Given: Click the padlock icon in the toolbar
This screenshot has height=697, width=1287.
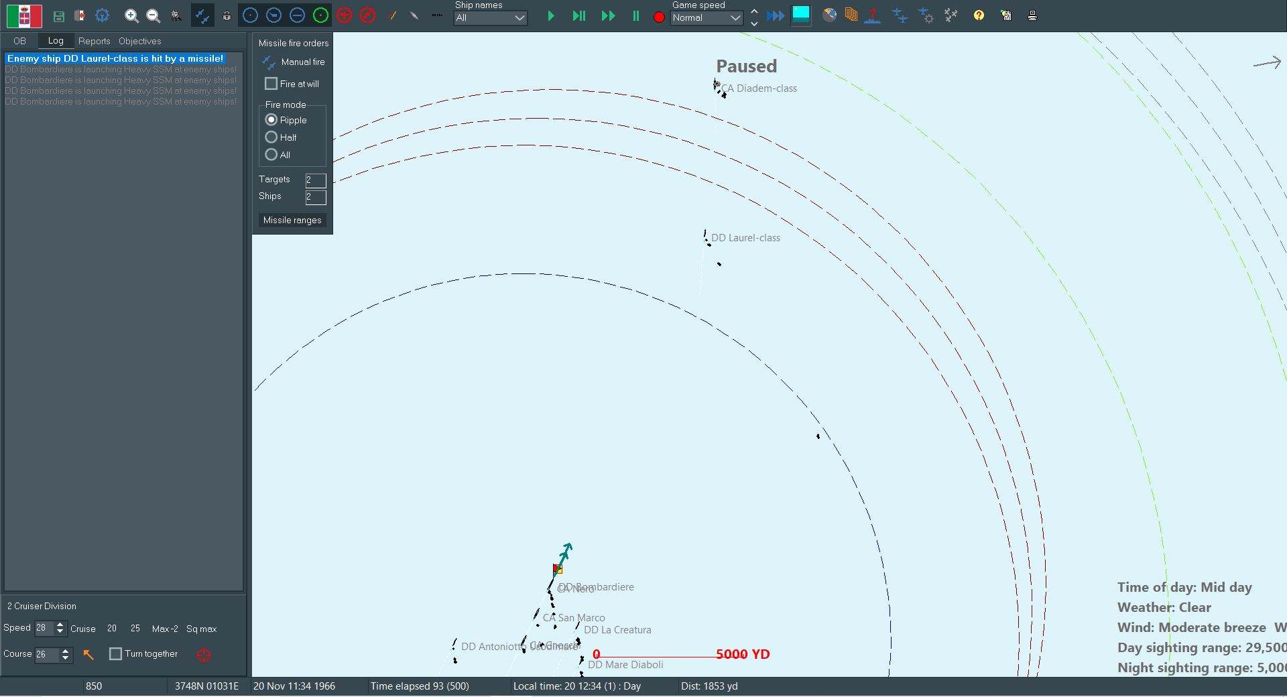Looking at the screenshot, I should tap(227, 15).
